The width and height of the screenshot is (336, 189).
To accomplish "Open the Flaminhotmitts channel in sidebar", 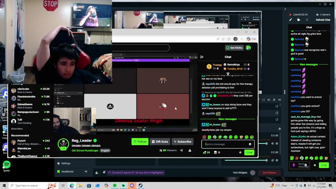I will point(30,98).
